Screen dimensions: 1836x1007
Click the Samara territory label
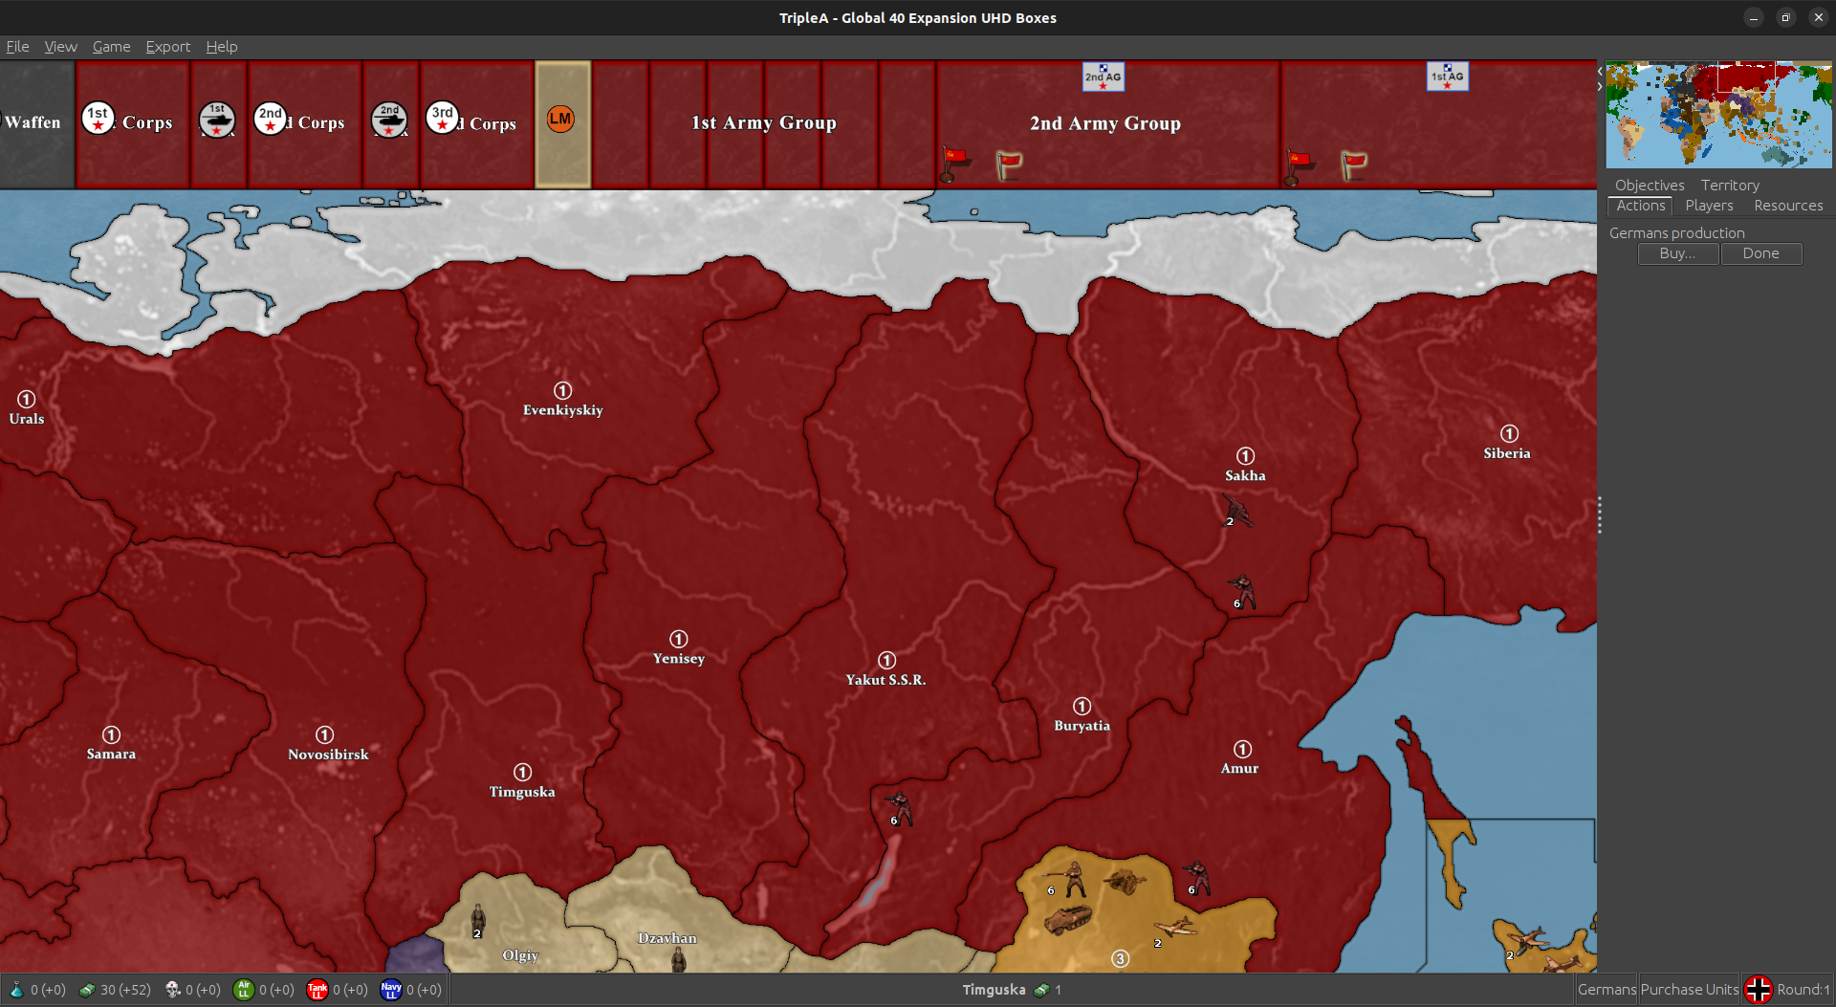click(x=111, y=755)
